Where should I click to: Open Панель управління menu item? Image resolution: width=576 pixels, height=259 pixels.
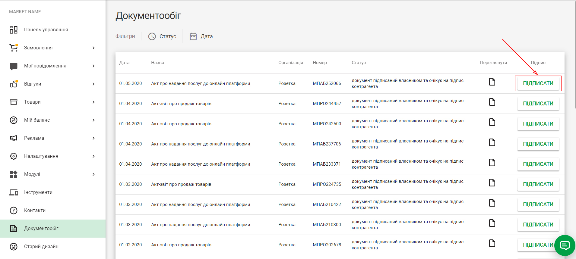tap(53, 30)
